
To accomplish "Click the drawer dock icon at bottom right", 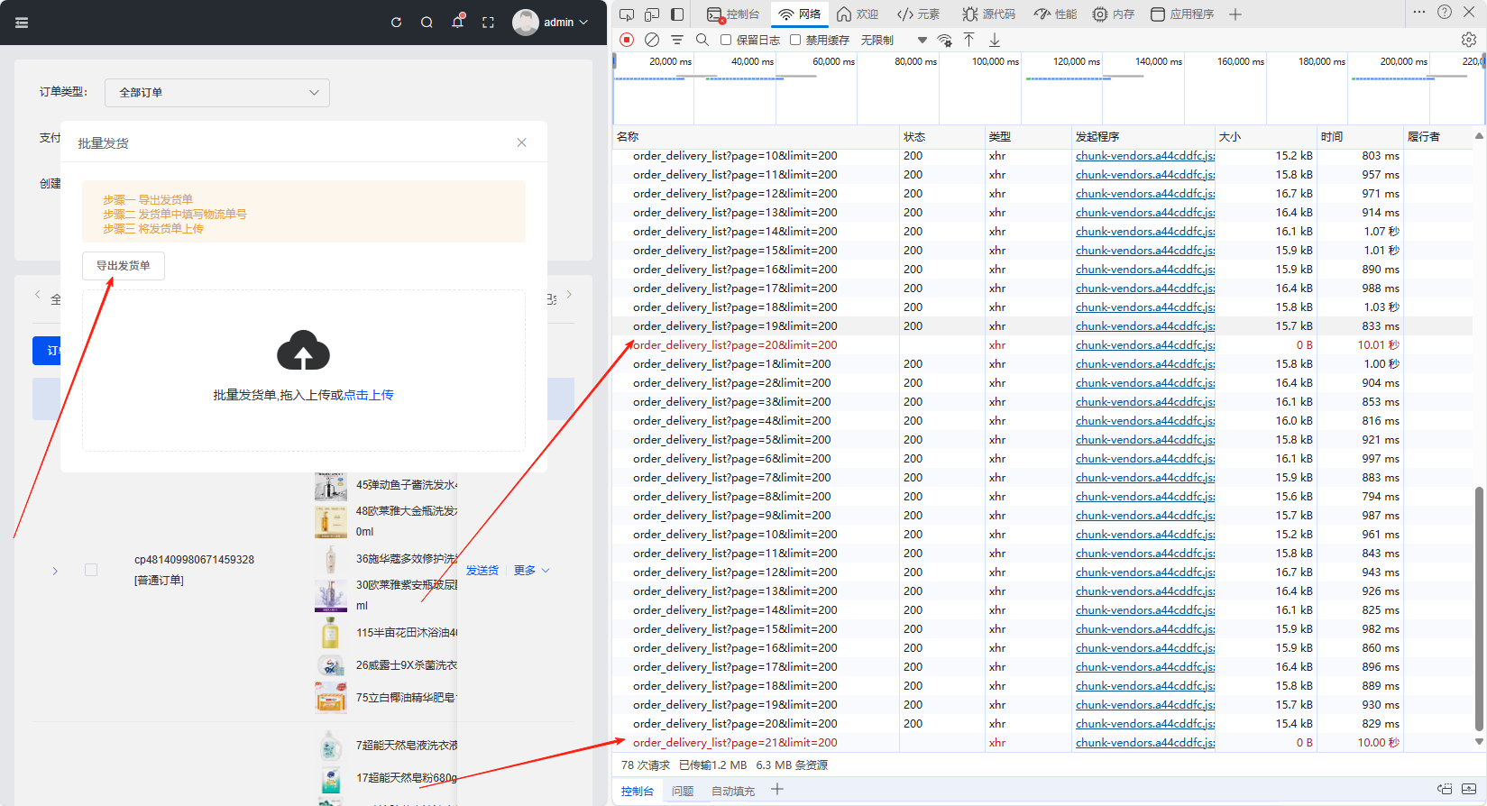I will pos(1445,790).
